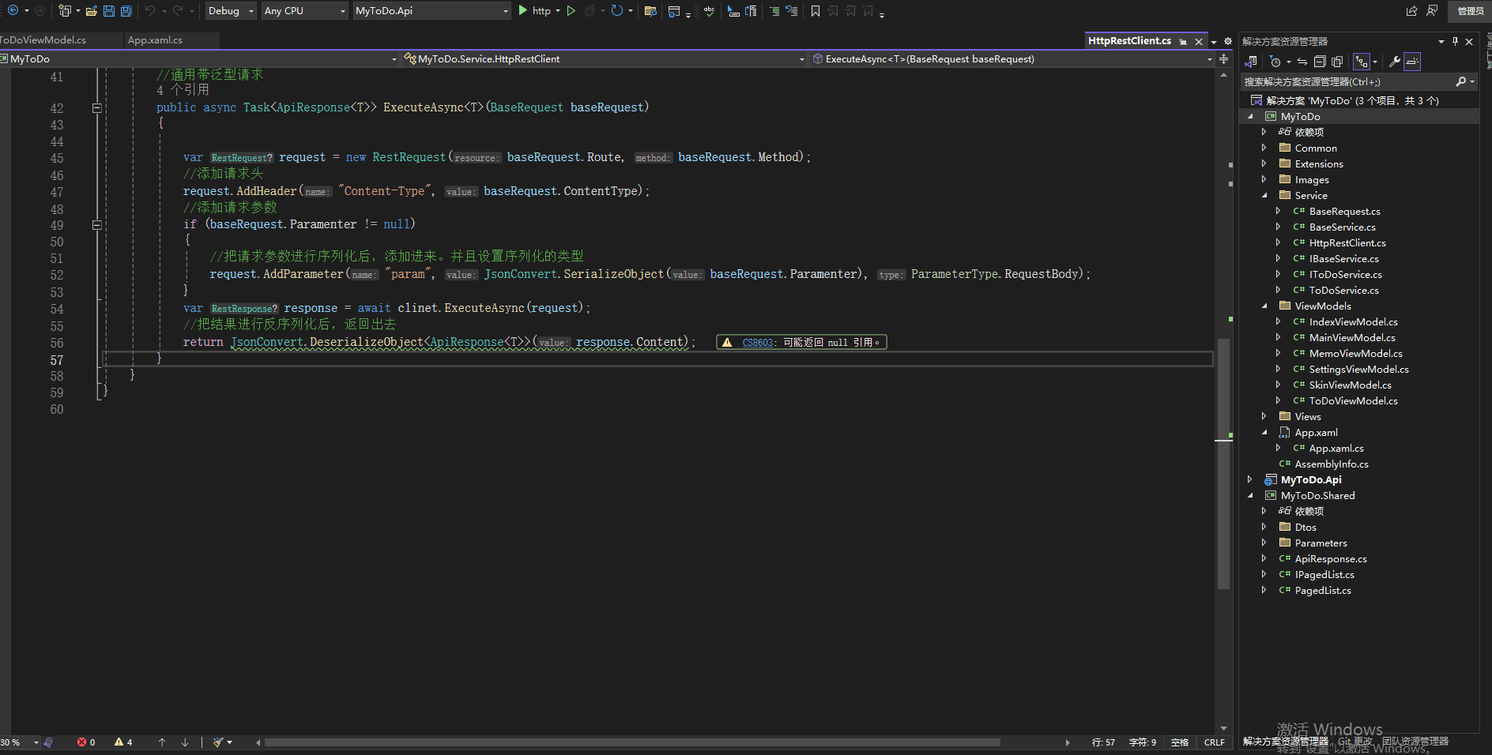
Task: Open the ExecuteAsync member dropdown
Action: pos(1012,59)
